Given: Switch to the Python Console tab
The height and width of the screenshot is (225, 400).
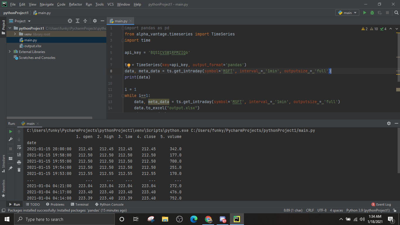Looking at the screenshot, I should [x=109, y=204].
